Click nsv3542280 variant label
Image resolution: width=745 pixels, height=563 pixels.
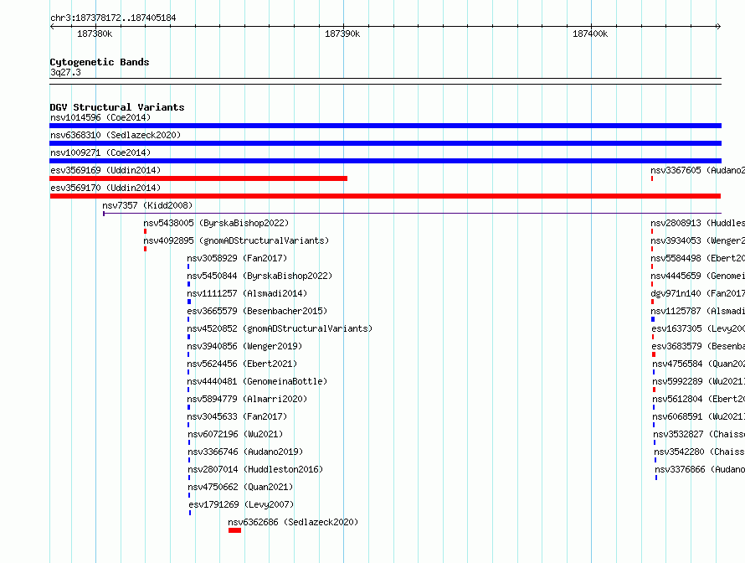tap(700, 452)
